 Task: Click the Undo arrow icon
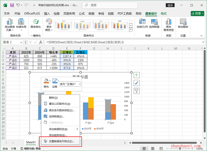18,5
